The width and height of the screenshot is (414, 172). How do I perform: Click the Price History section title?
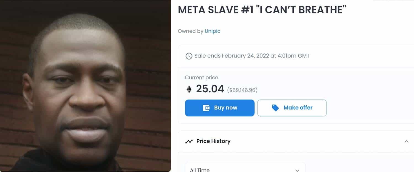pos(213,141)
